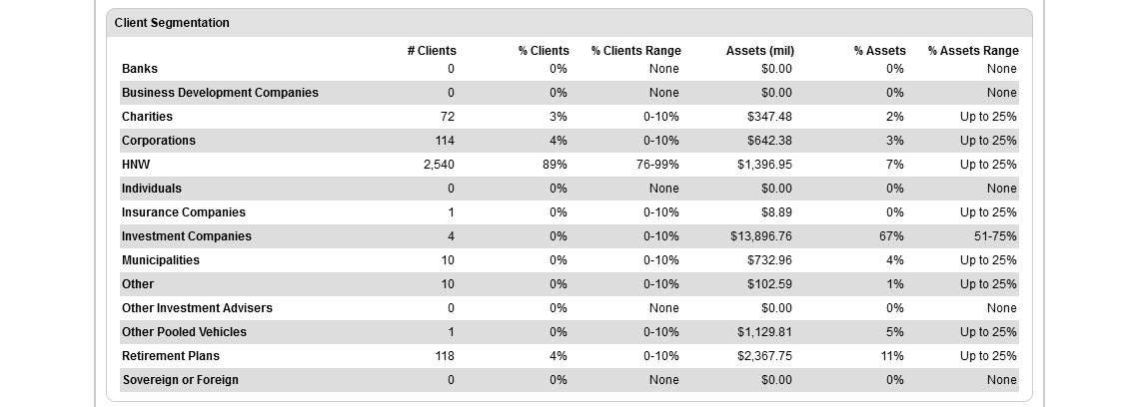This screenshot has width=1139, height=407.
Task: Click the % Assets column header
Action: [879, 51]
